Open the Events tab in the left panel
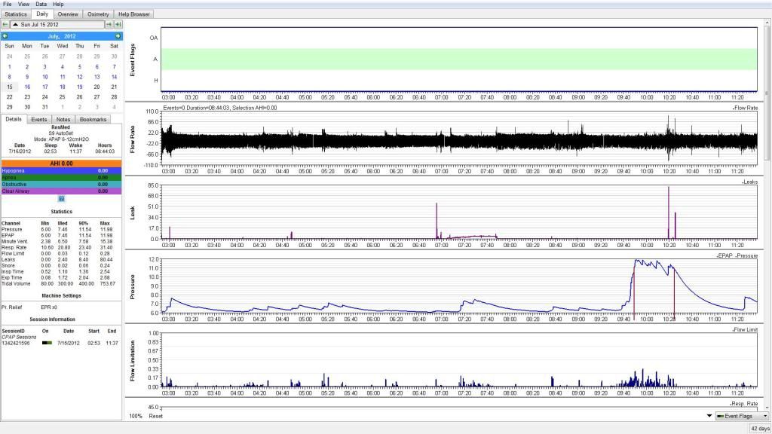 point(39,119)
